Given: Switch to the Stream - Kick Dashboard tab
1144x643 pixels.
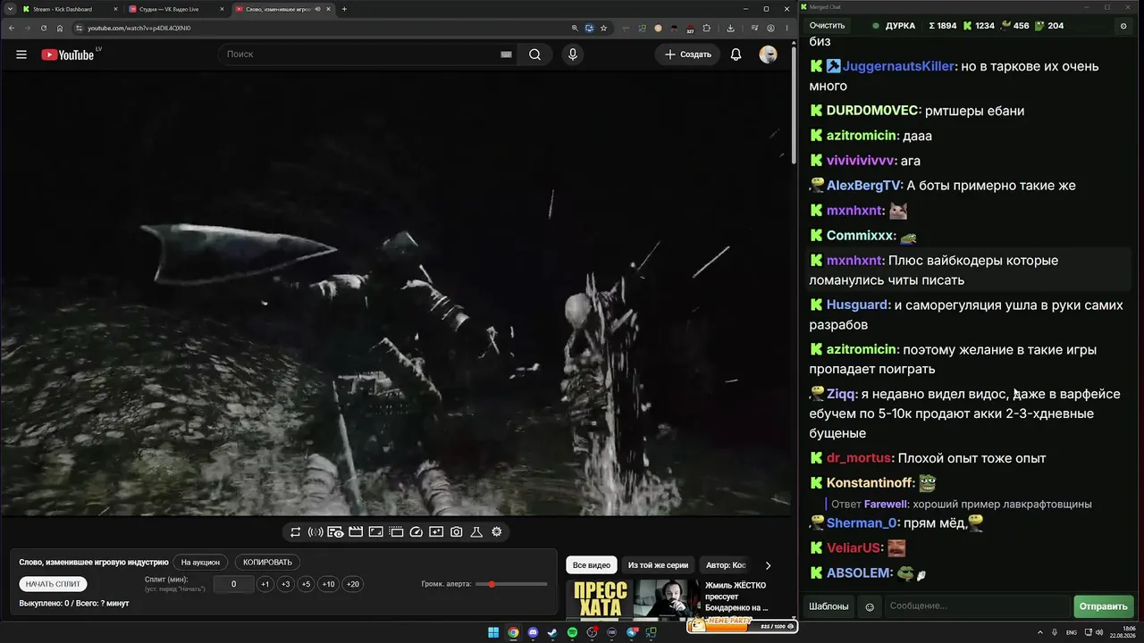Looking at the screenshot, I should (70, 9).
